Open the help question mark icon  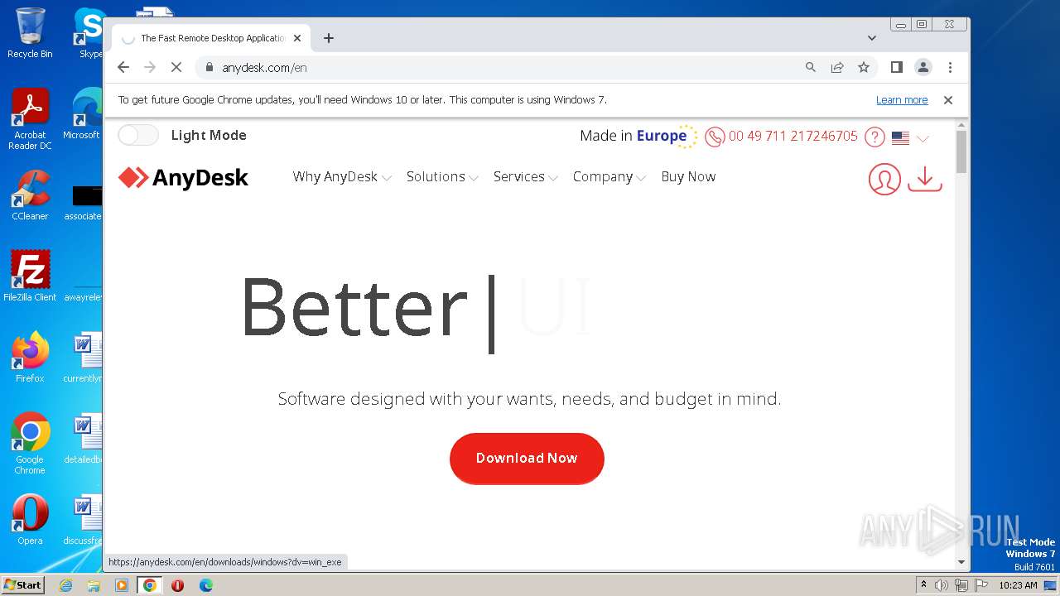coord(874,137)
